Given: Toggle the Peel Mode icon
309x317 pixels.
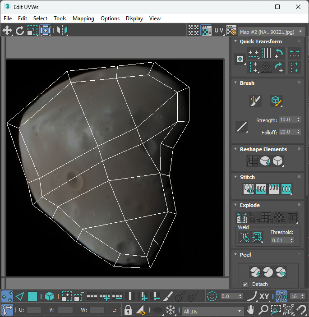Looking at the screenshot, I should [268, 272].
